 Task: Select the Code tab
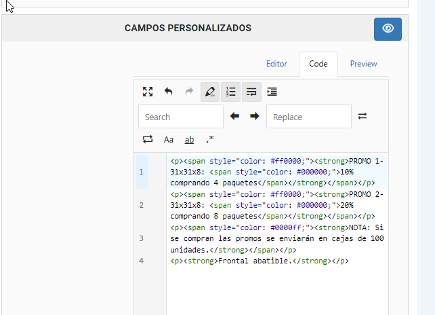[318, 64]
